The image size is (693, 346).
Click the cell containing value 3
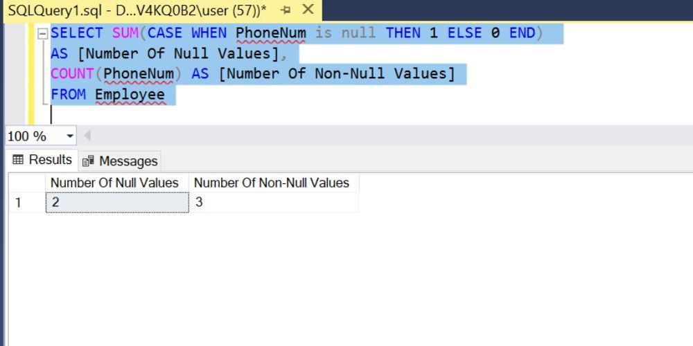274,203
